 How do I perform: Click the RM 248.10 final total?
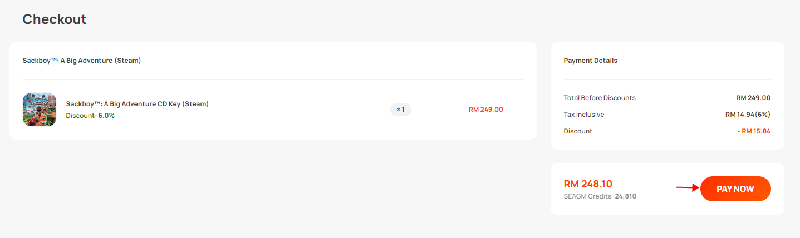(x=588, y=184)
